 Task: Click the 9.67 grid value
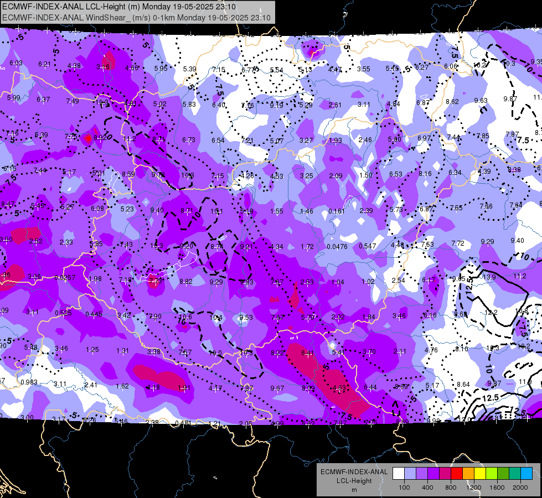277,388
